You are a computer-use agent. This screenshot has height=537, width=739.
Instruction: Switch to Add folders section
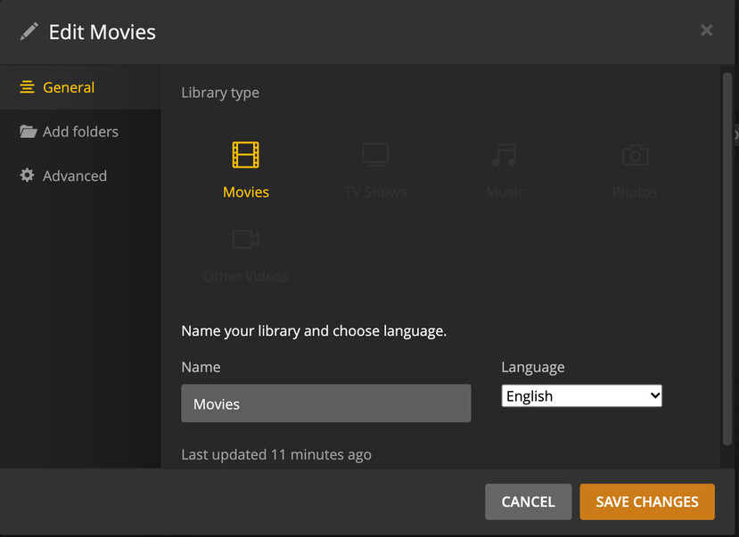[80, 132]
